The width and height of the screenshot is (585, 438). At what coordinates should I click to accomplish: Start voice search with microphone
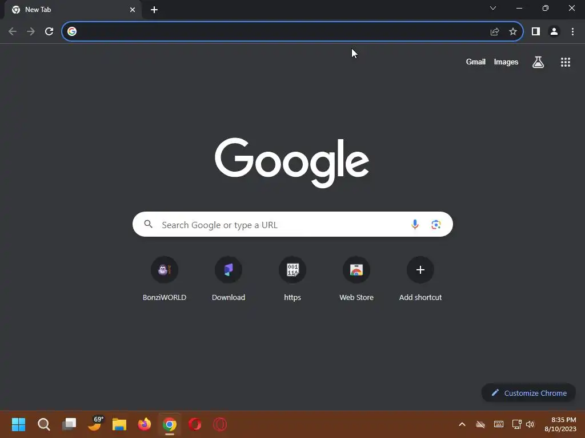[415, 224]
